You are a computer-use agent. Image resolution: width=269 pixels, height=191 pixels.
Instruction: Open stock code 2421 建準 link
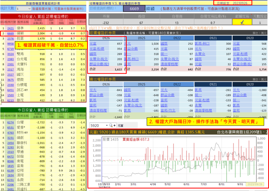pos(10,28)
